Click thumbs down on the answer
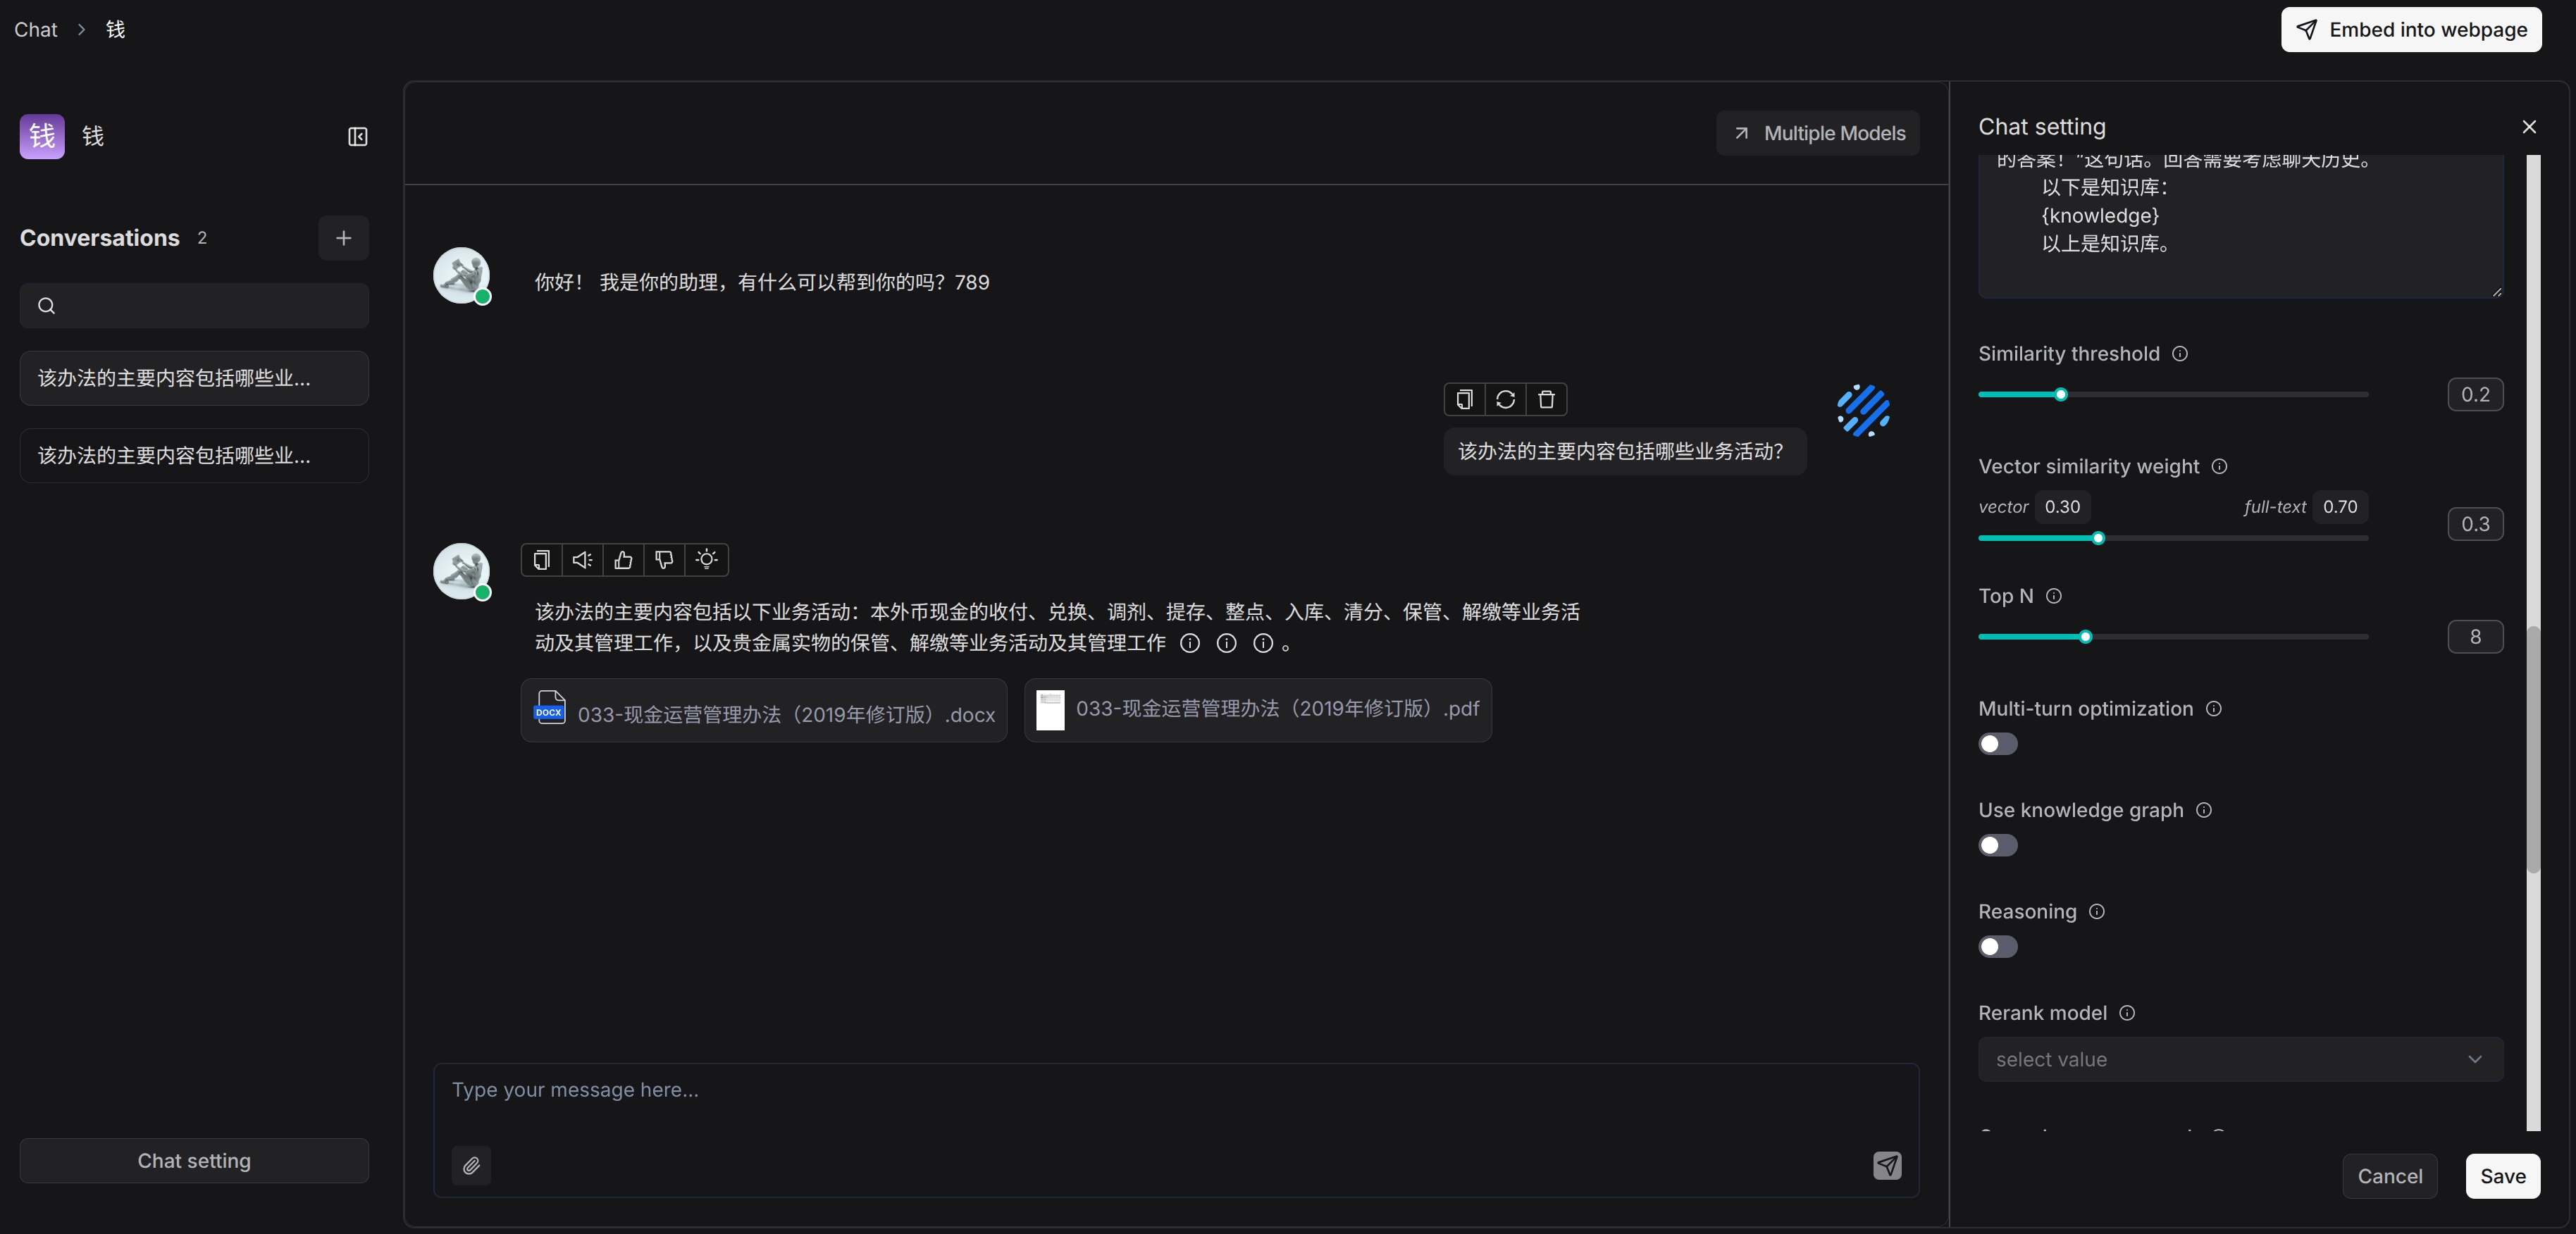Viewport: 2576px width, 1234px height. (x=664, y=560)
